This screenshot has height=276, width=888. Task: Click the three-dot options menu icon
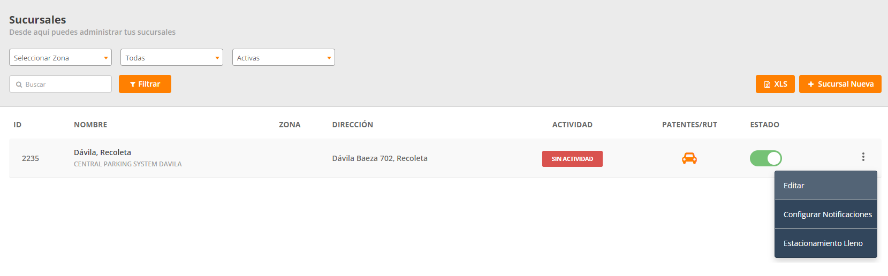pyautogui.click(x=863, y=157)
